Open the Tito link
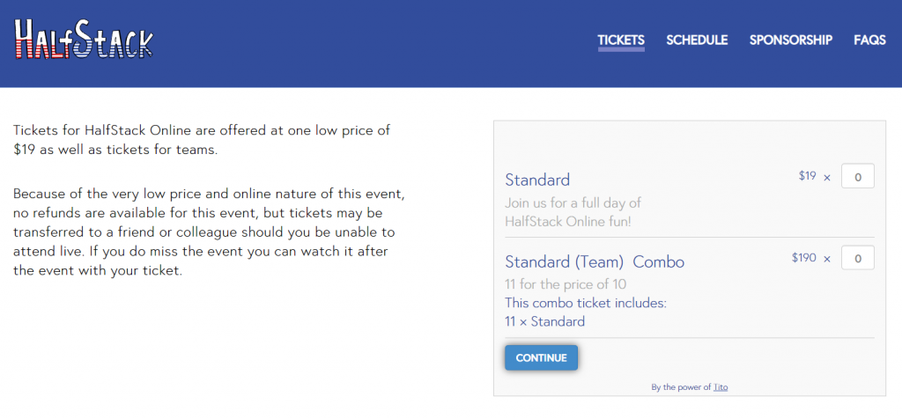The height and width of the screenshot is (419, 902). 721,387
